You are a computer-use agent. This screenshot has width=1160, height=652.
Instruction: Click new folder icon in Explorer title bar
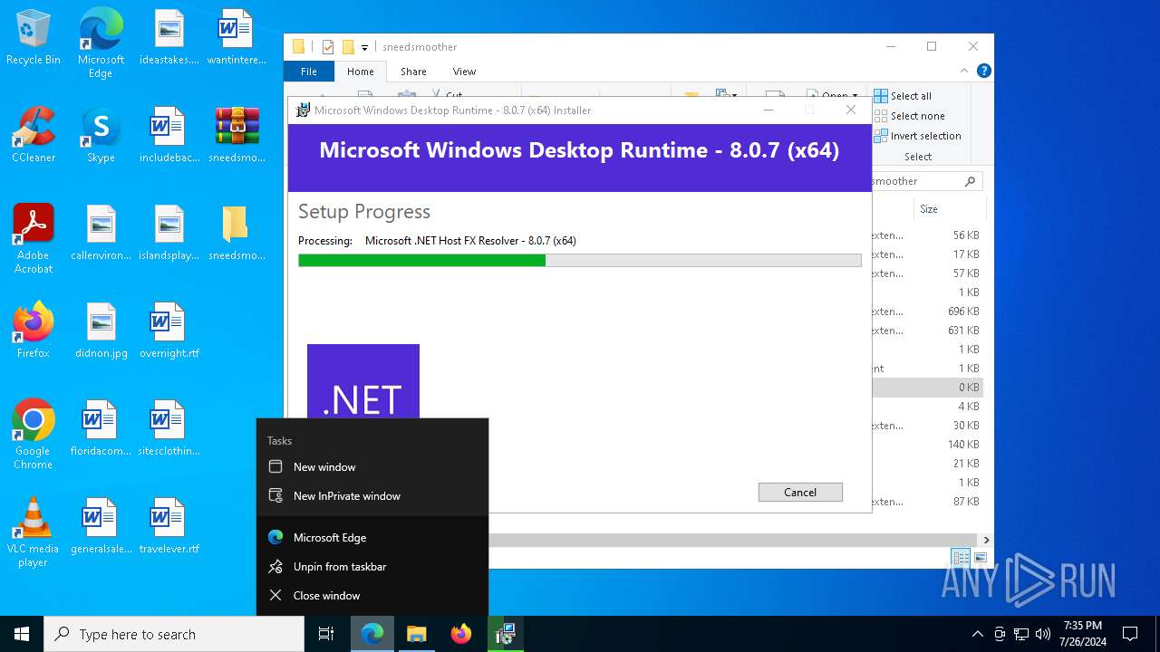pos(348,47)
